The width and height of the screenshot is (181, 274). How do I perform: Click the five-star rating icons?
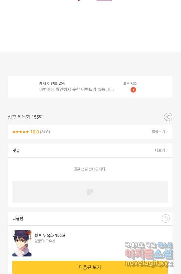[21, 132]
